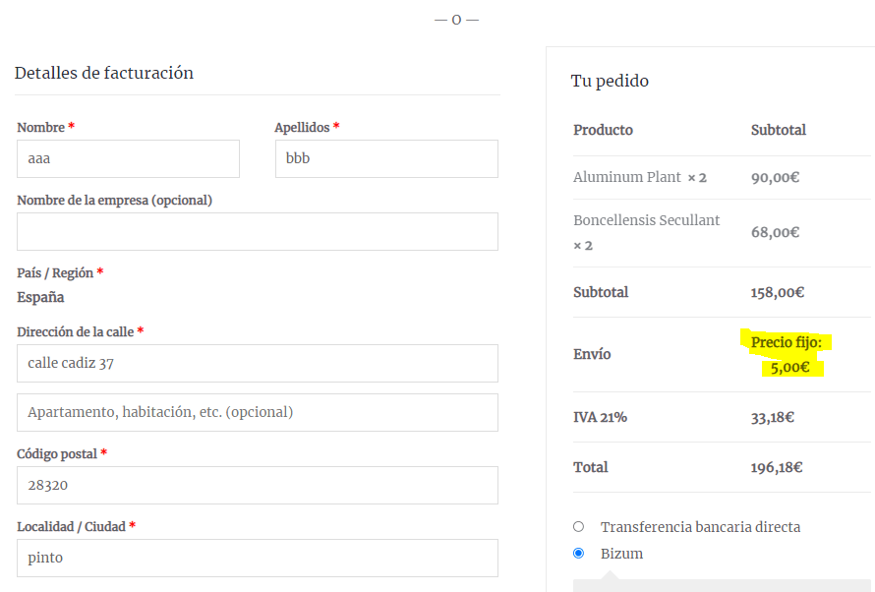875x592 pixels.
Task: Click the Transferencia bancaria directa label
Action: coord(700,527)
